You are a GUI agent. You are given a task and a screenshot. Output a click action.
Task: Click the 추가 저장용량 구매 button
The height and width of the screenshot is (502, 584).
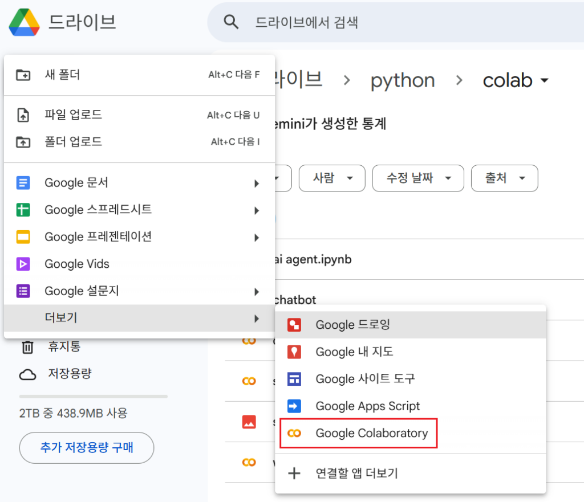click(87, 447)
